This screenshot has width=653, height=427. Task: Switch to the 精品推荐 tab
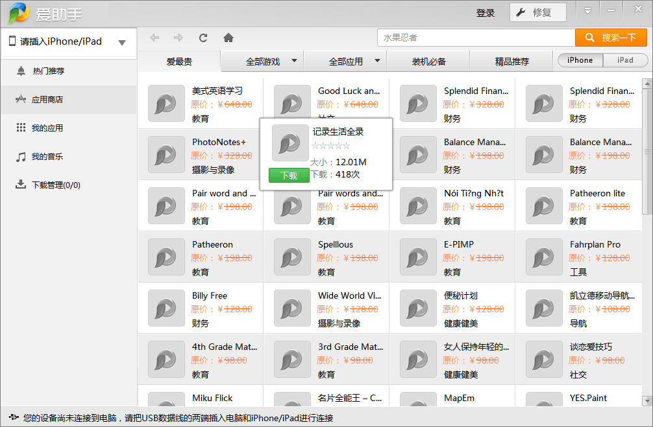click(511, 62)
